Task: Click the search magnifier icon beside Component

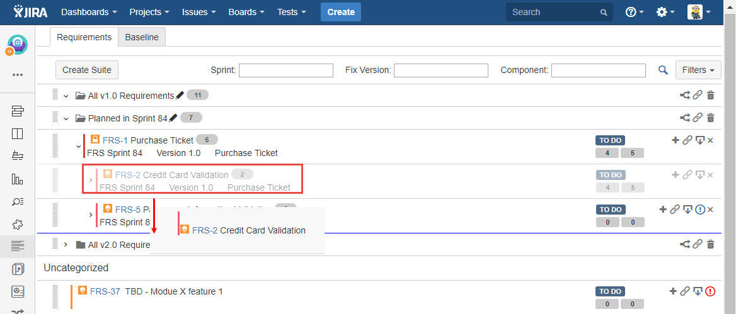Action: pyautogui.click(x=663, y=70)
